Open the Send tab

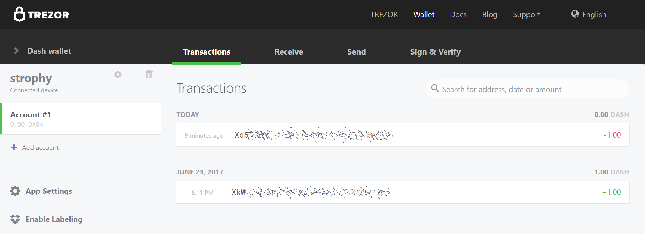tap(356, 52)
